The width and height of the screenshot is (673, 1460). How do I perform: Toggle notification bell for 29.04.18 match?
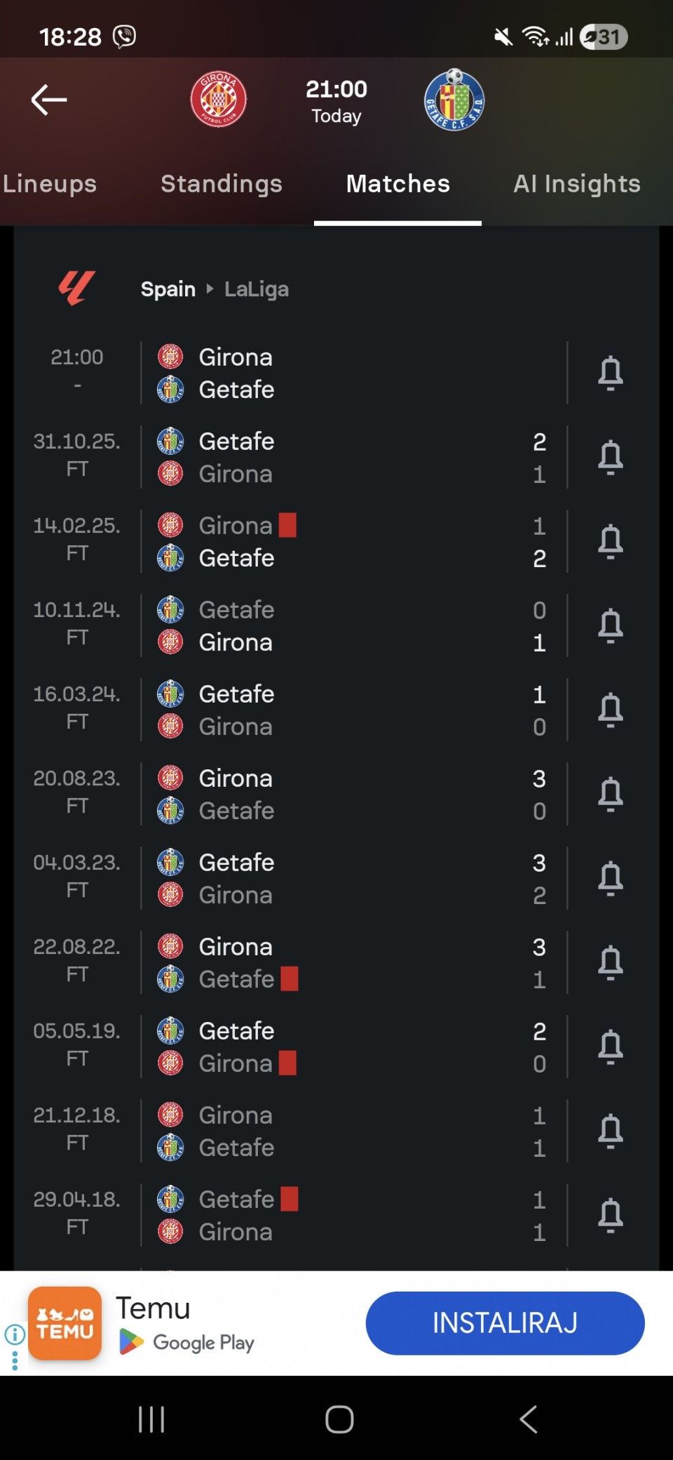(x=610, y=1215)
